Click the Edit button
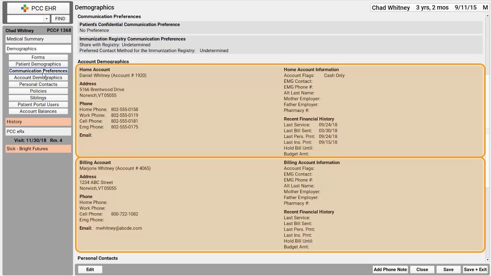 coord(90,269)
